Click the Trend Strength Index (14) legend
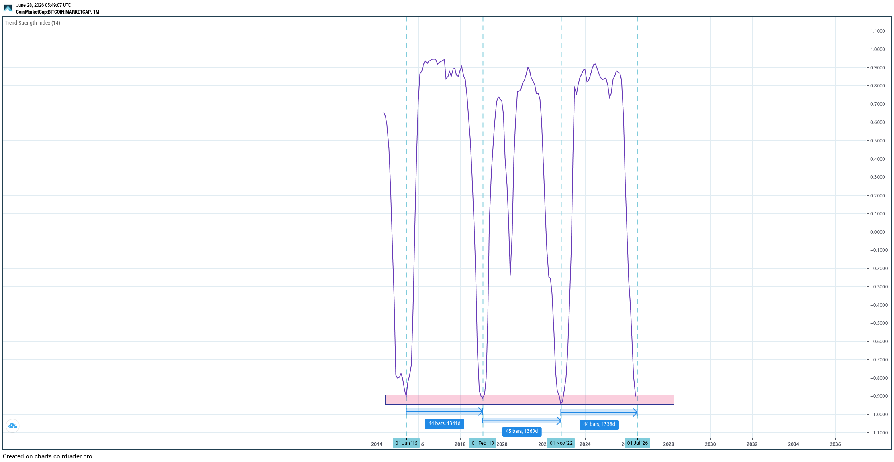Image resolution: width=894 pixels, height=462 pixels. (33, 23)
